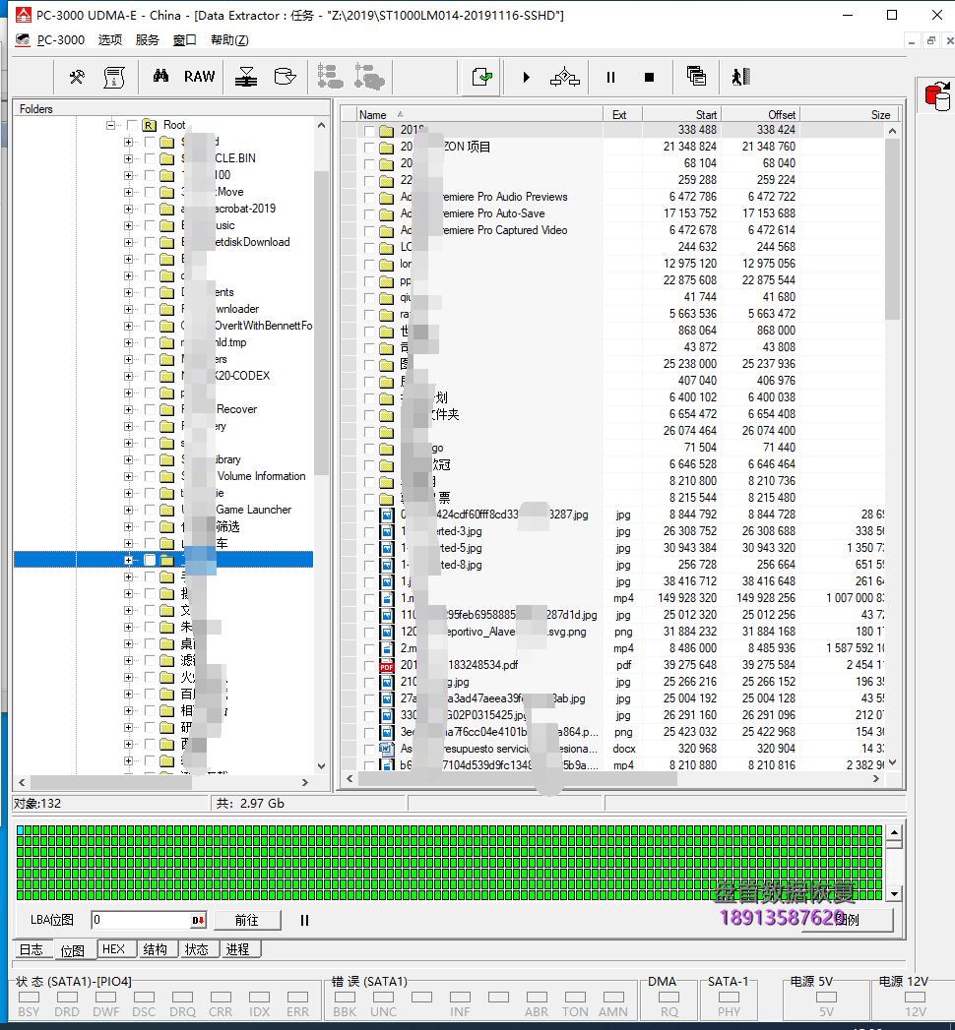This screenshot has width=955, height=1030.
Task: Click the green checkmark task icon
Action: [x=482, y=77]
